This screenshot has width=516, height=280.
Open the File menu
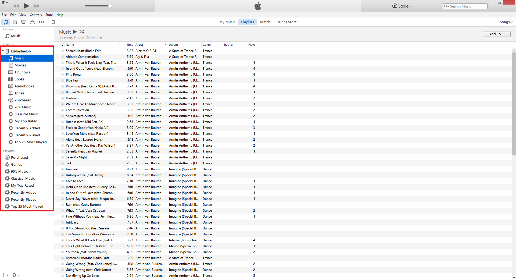pyautogui.click(x=4, y=15)
